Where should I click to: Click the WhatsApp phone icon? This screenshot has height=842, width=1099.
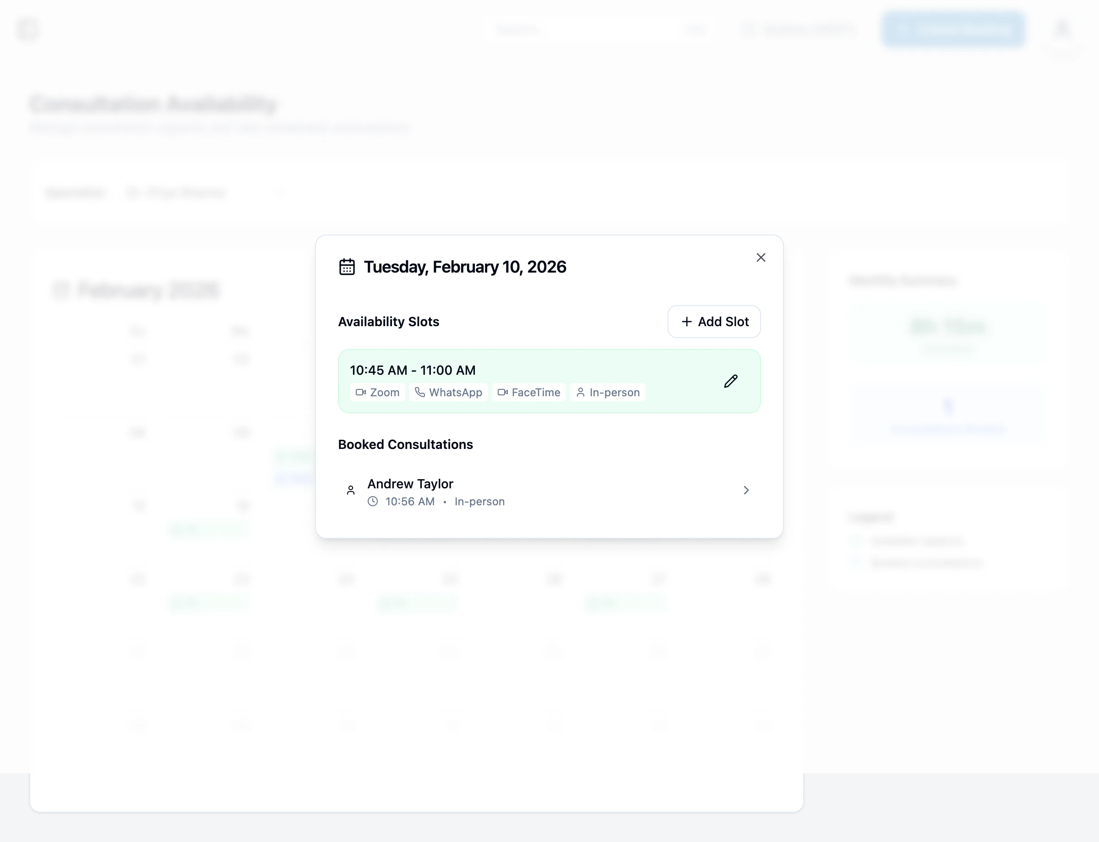click(420, 393)
